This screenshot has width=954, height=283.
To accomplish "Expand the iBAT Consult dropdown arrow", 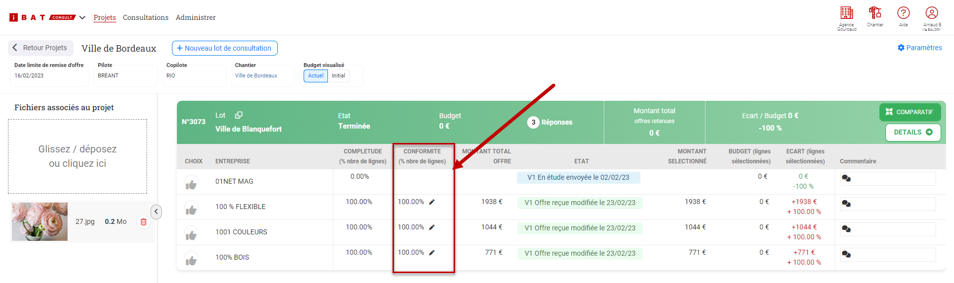I will pos(82,17).
